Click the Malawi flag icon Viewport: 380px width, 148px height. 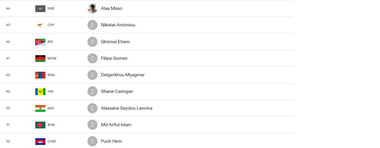(x=40, y=58)
